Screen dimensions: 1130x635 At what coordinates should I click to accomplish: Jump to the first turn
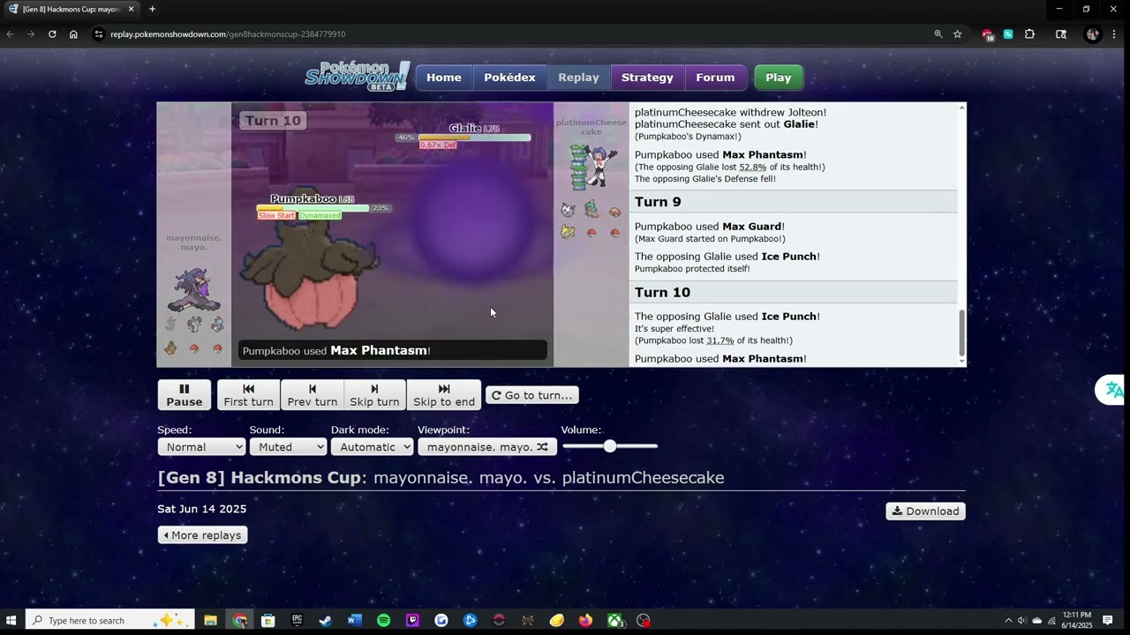pos(248,395)
